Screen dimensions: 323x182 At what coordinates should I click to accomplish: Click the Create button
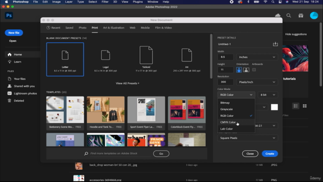pyautogui.click(x=270, y=154)
